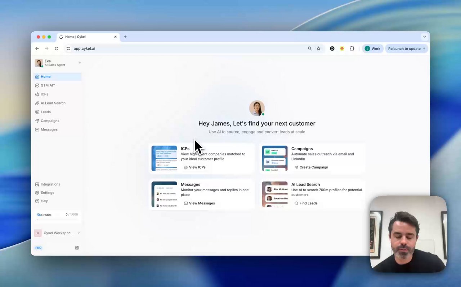Click the View Messages envelope icon

[x=186, y=203]
